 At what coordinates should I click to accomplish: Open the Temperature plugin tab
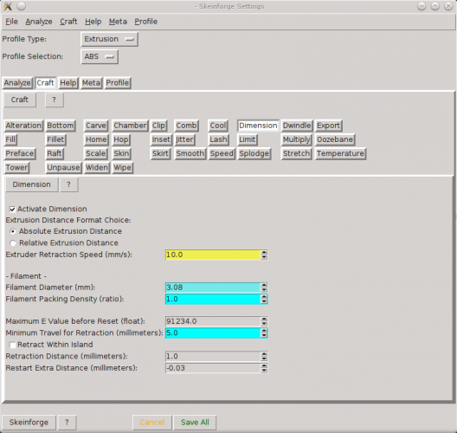340,153
